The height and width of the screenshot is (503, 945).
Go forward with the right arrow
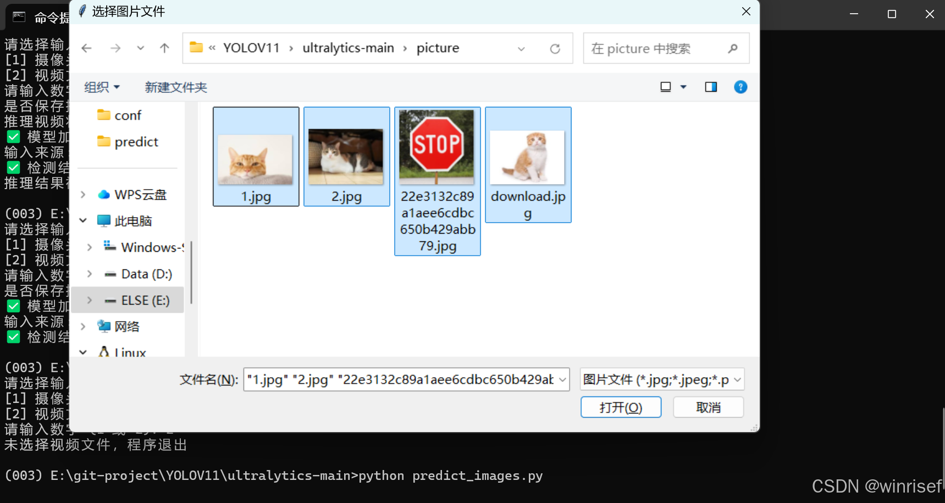[115, 48]
